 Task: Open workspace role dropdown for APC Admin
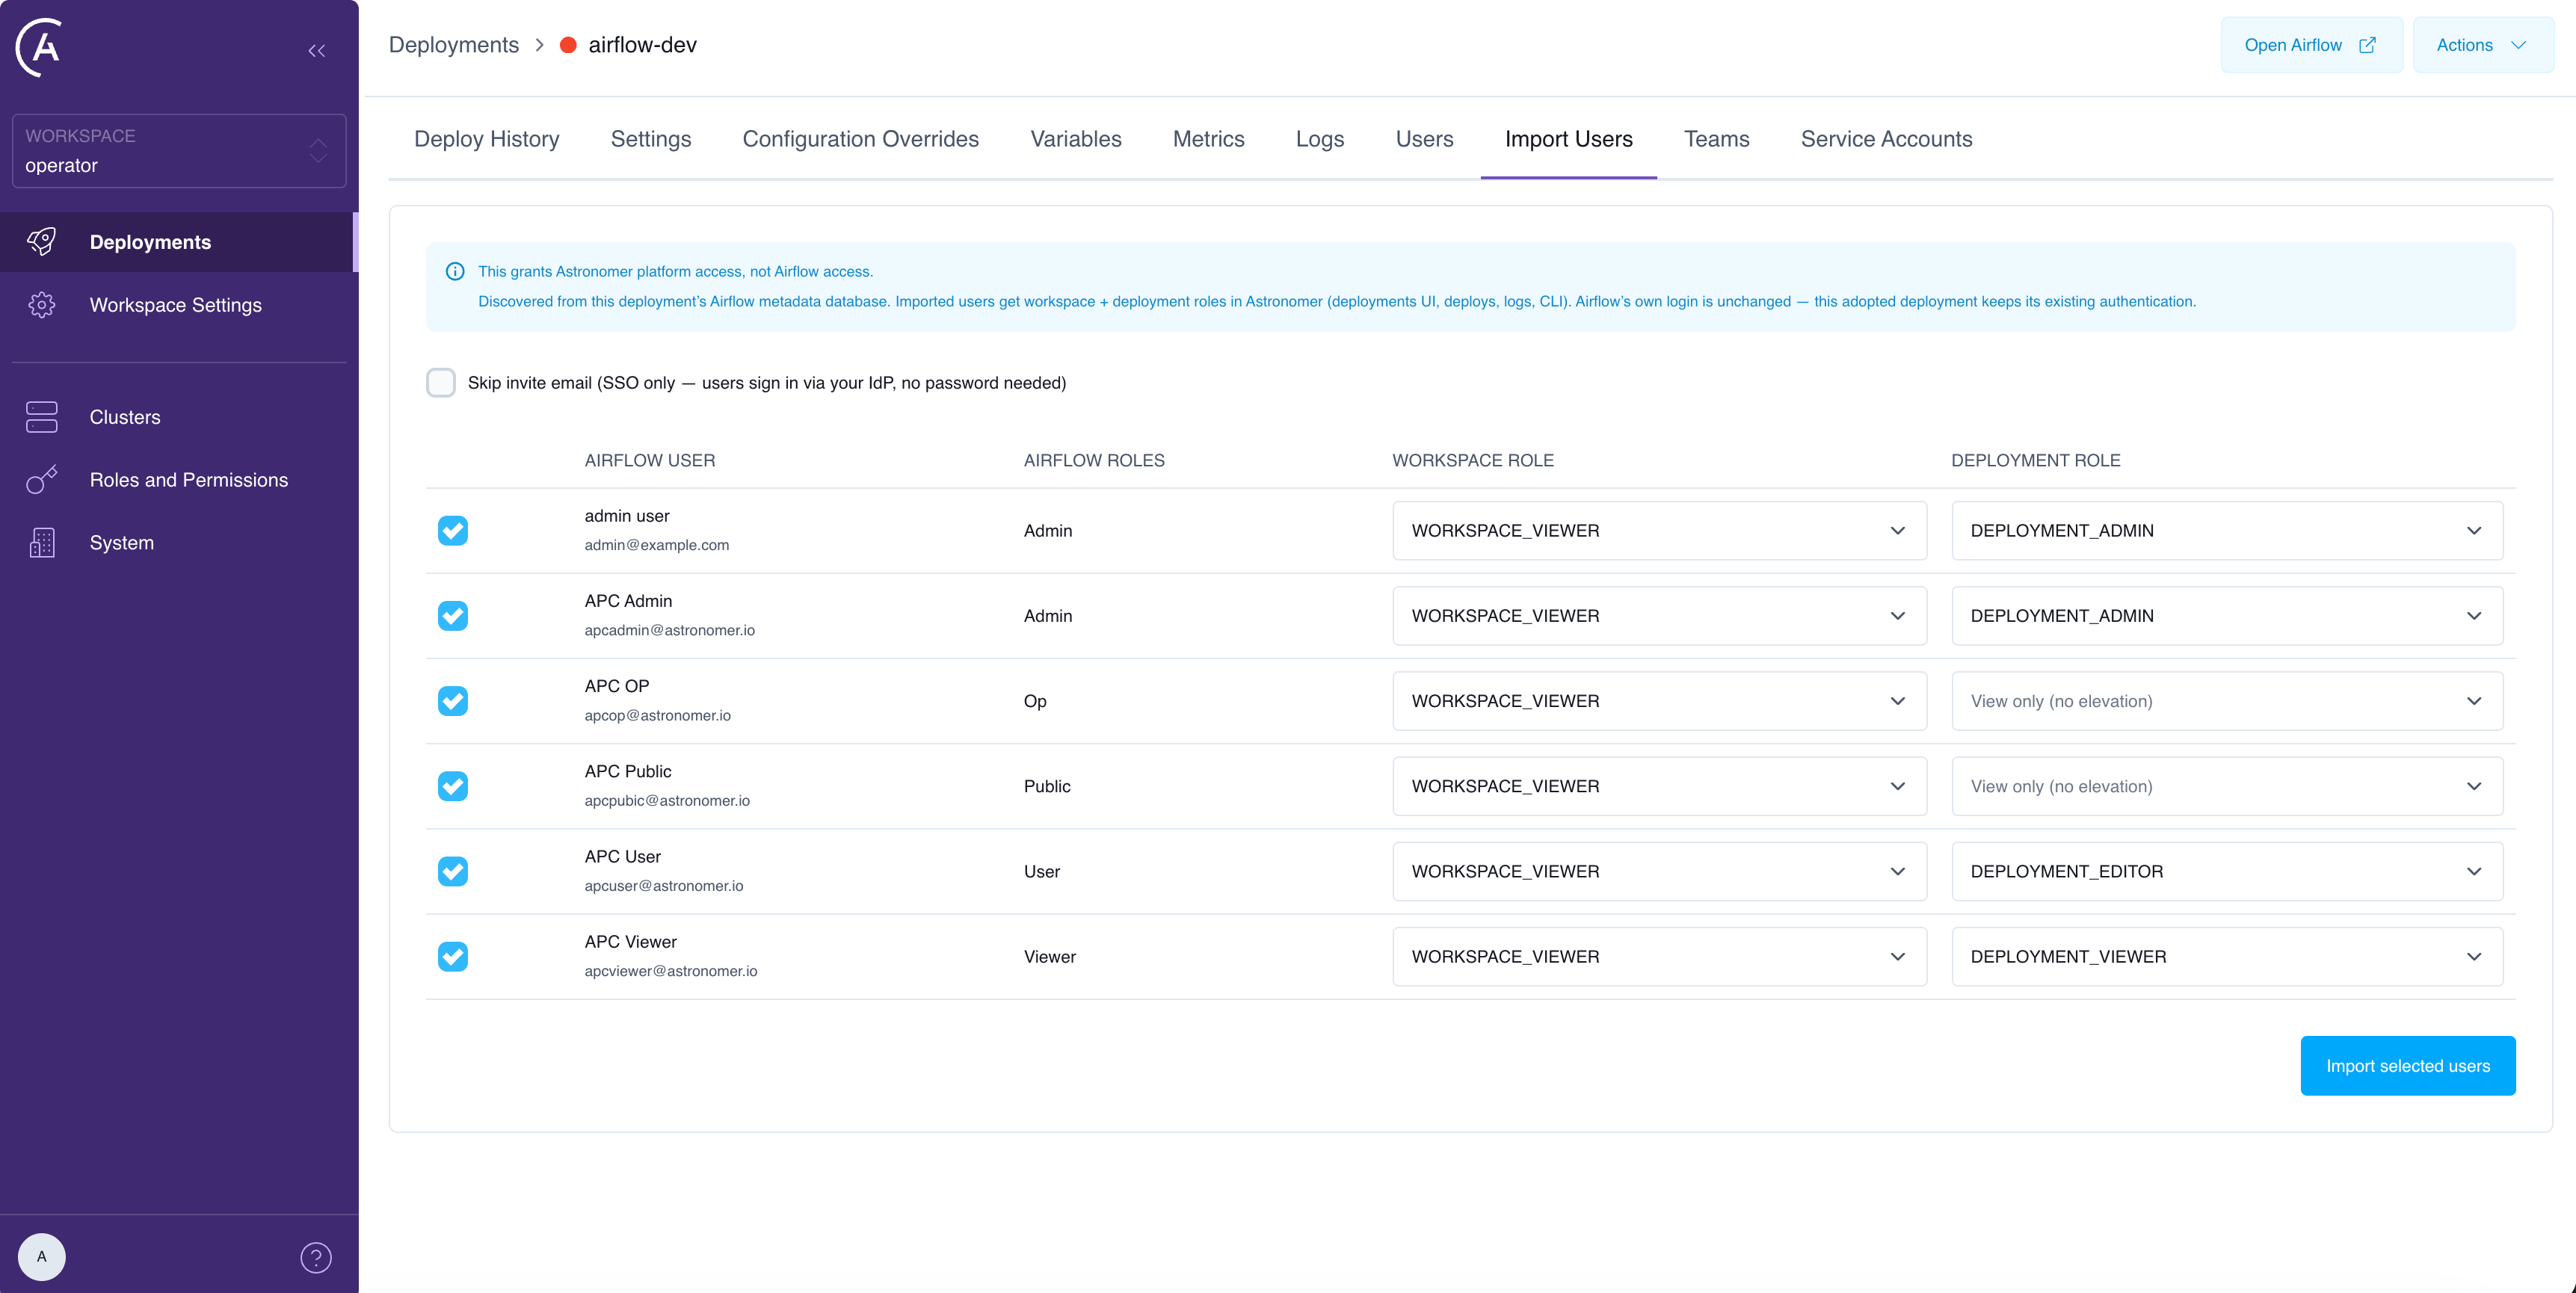click(1659, 616)
